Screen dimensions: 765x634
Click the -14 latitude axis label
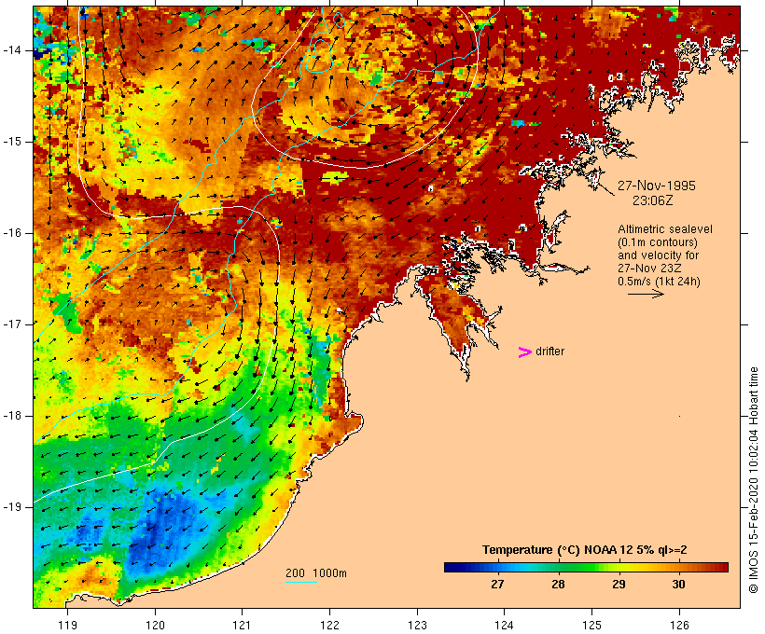pyautogui.click(x=12, y=50)
